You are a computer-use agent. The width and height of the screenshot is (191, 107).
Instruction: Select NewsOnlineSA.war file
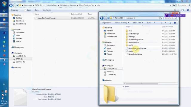pos(135,54)
